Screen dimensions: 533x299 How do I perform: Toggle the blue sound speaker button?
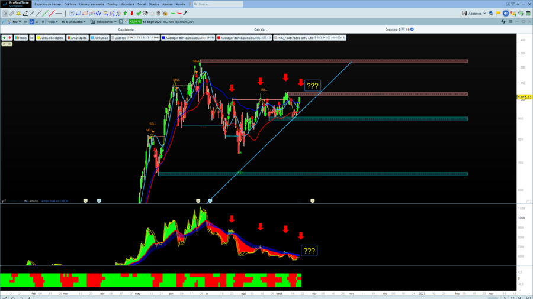[x=506, y=14]
